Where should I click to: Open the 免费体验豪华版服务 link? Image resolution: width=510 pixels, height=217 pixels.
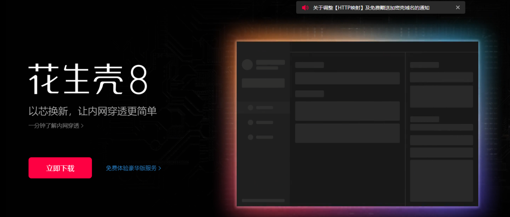pos(133,168)
